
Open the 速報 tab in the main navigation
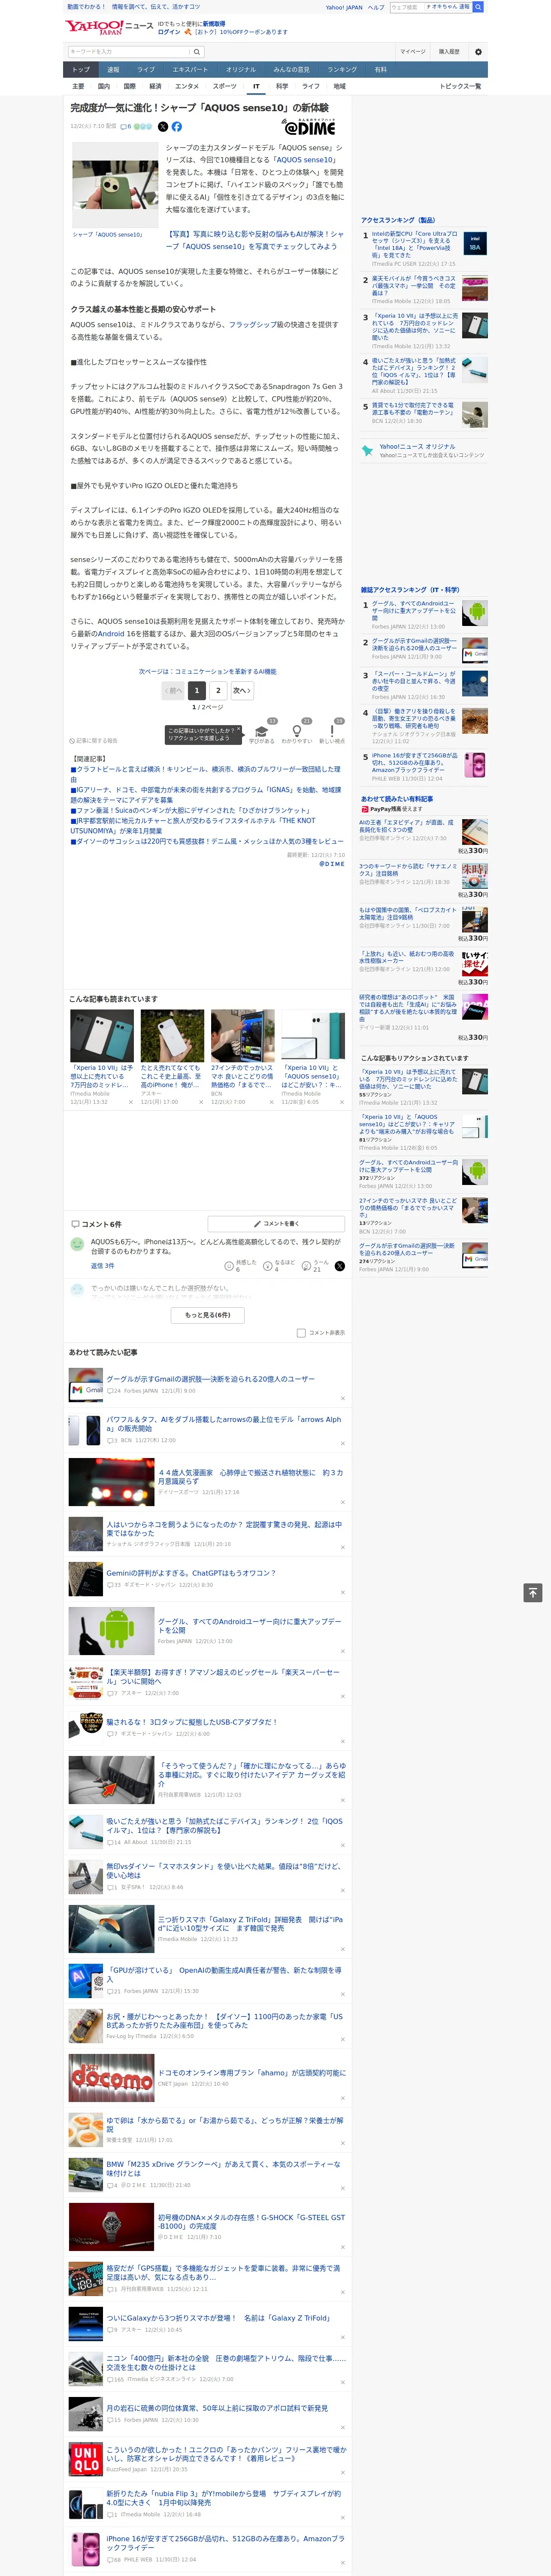pos(113,70)
